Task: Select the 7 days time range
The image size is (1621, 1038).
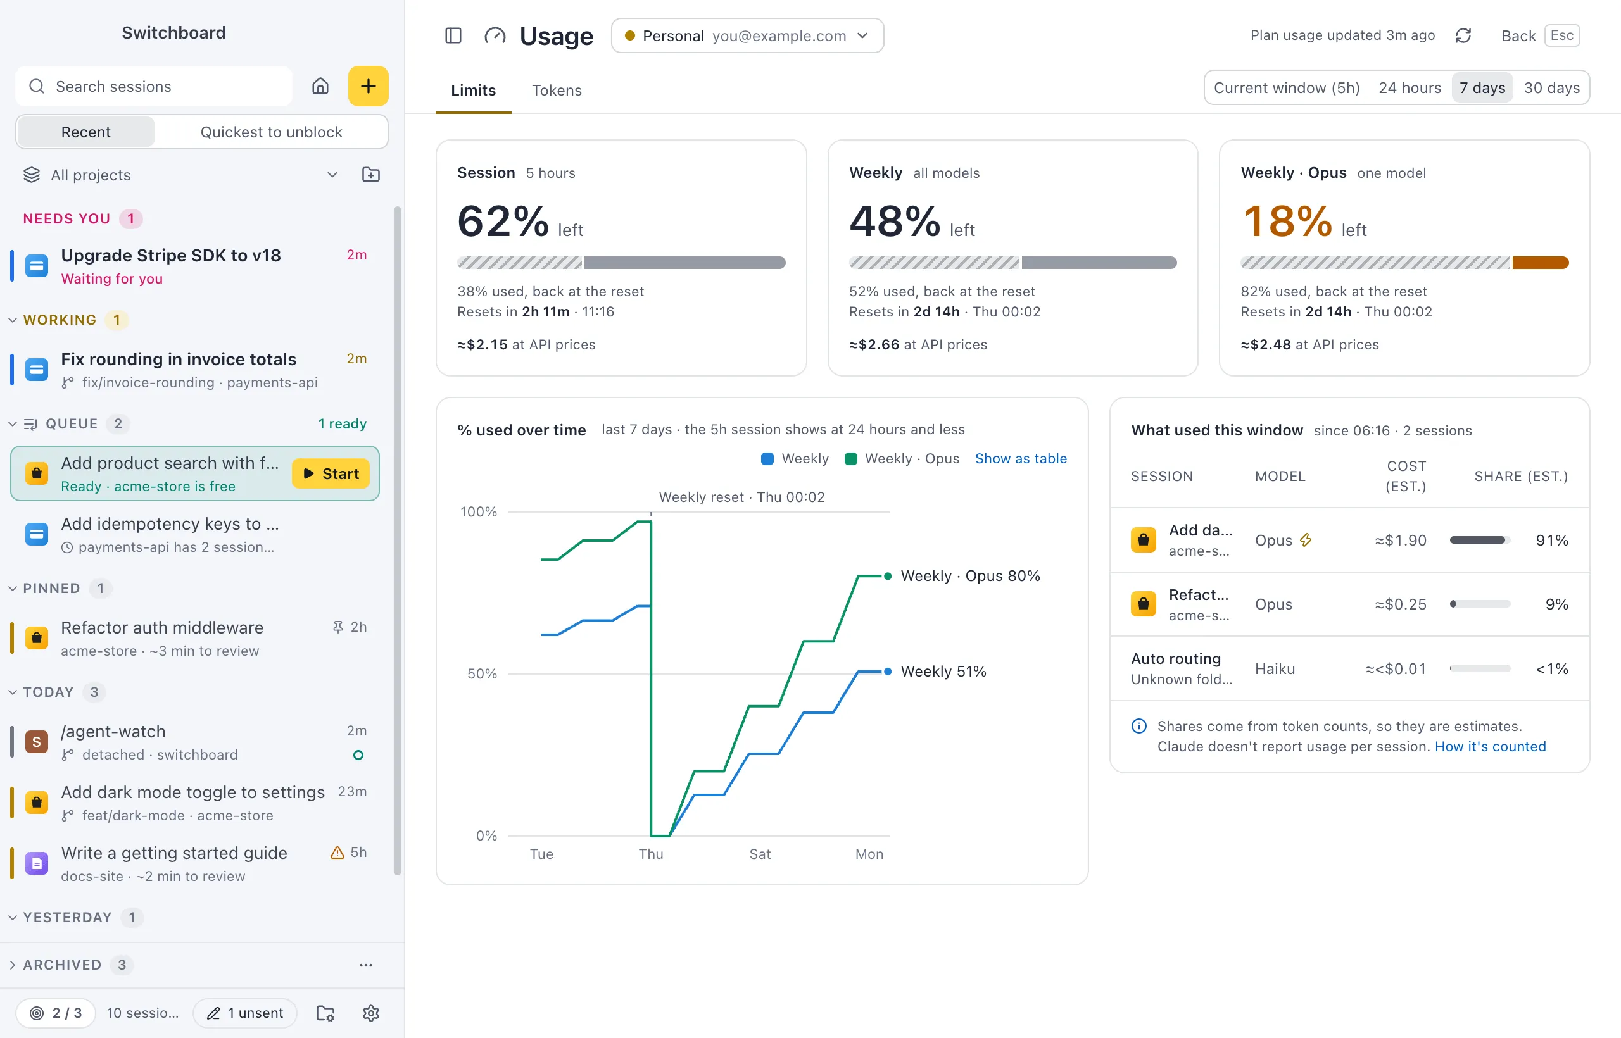Action: (1482, 87)
